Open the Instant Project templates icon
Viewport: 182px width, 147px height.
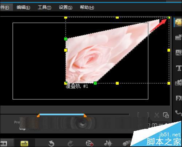tap(178, 37)
